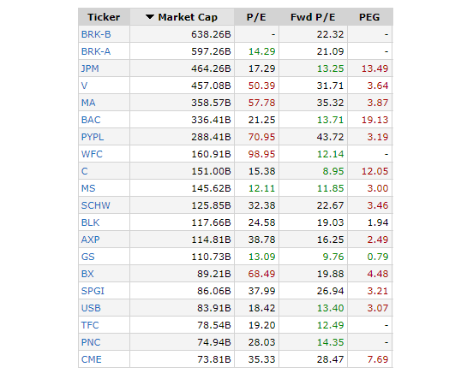Open the WFC ticker link
473x373 pixels.
(x=92, y=154)
